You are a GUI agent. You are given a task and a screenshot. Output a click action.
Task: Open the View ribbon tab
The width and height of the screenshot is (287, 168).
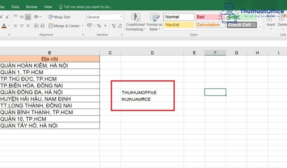point(48,7)
